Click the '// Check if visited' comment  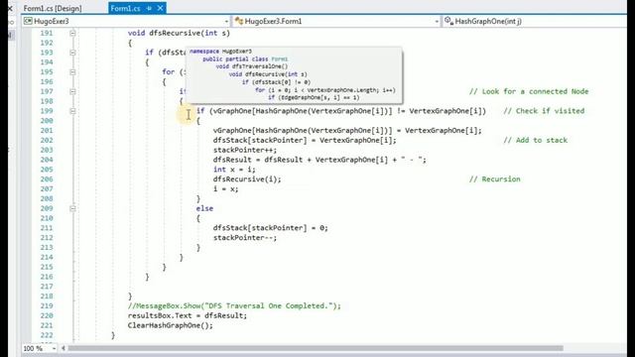pyautogui.click(x=544, y=111)
